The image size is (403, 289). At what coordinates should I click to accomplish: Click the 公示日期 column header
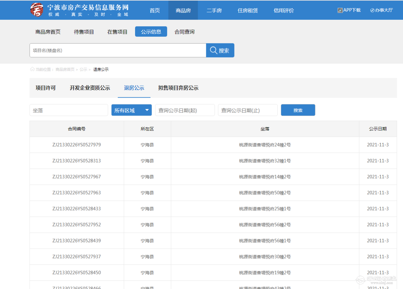pyautogui.click(x=378, y=129)
